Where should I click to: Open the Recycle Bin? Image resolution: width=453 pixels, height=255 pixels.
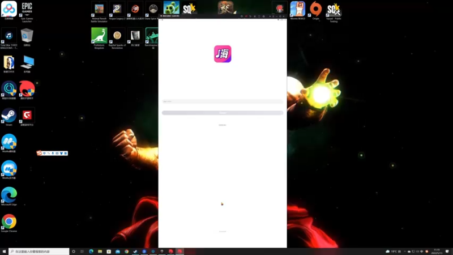27,36
